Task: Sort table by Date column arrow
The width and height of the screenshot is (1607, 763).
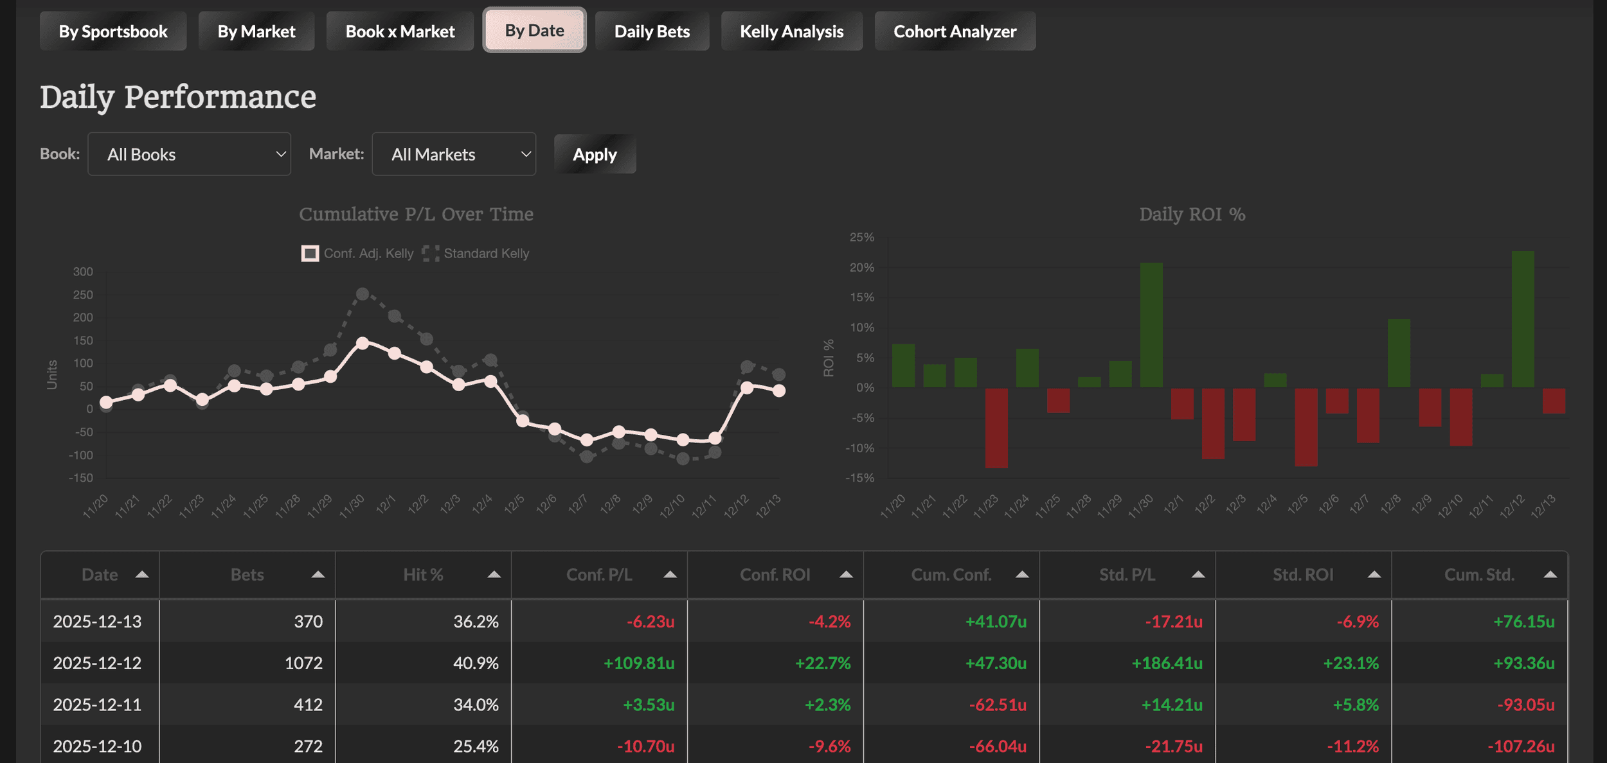Action: [142, 575]
